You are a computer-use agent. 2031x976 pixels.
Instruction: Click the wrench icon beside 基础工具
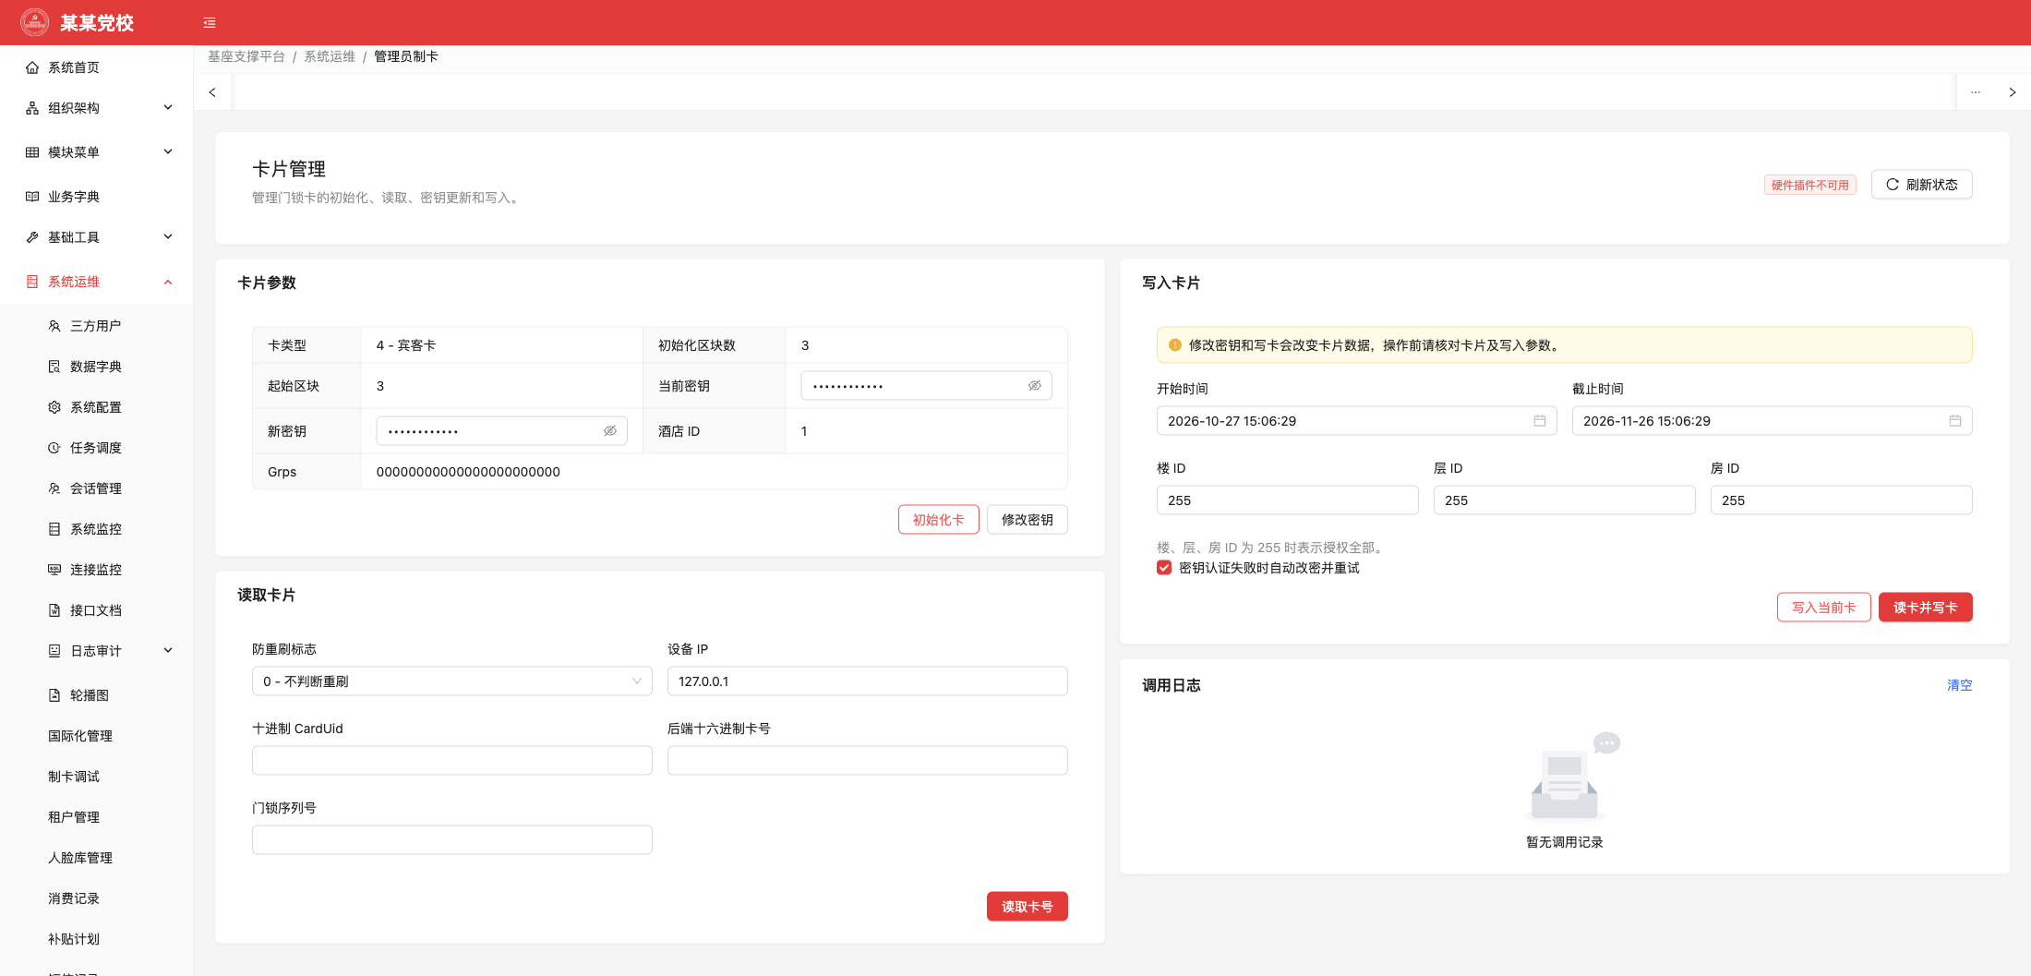32,237
